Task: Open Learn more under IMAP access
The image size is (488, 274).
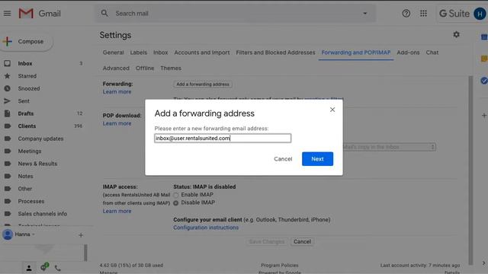Action: pos(117,211)
